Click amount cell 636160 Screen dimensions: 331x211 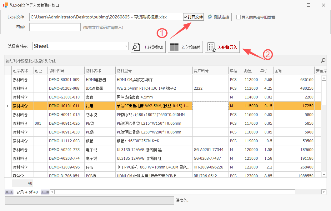pos(294,80)
